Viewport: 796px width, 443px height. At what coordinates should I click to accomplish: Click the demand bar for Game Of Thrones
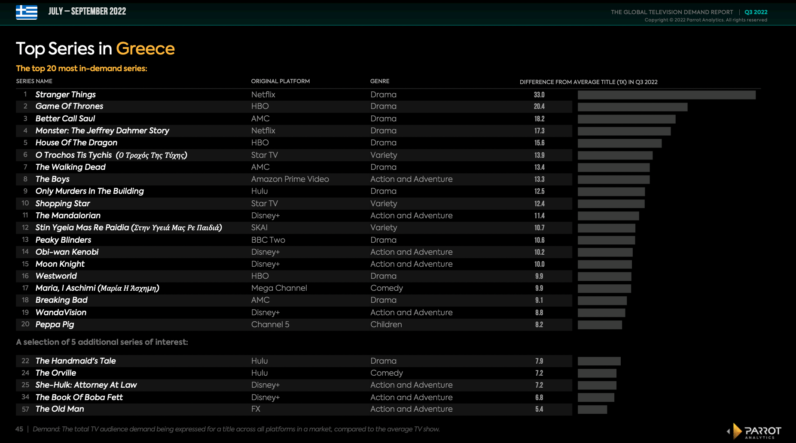632,107
